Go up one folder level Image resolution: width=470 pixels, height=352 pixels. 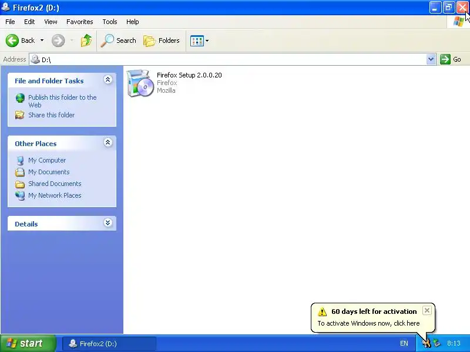tap(86, 40)
